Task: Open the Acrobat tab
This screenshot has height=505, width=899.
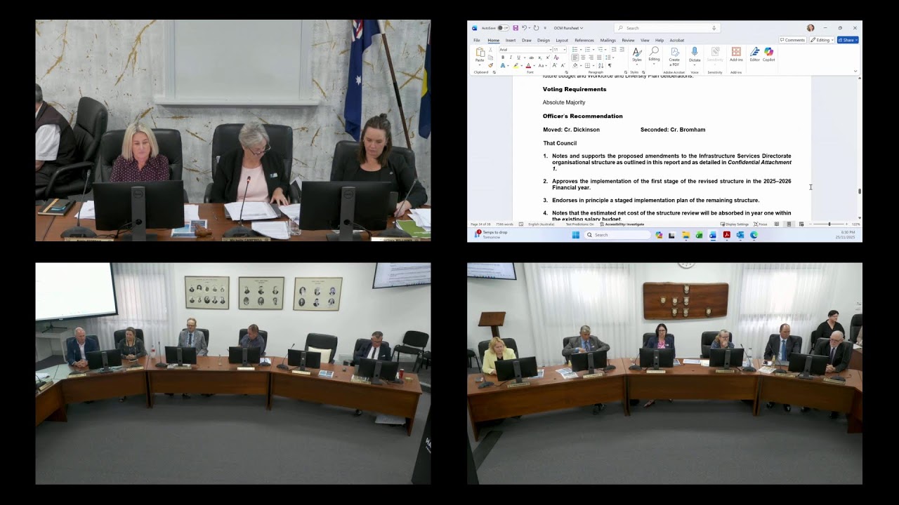Action: click(x=677, y=40)
